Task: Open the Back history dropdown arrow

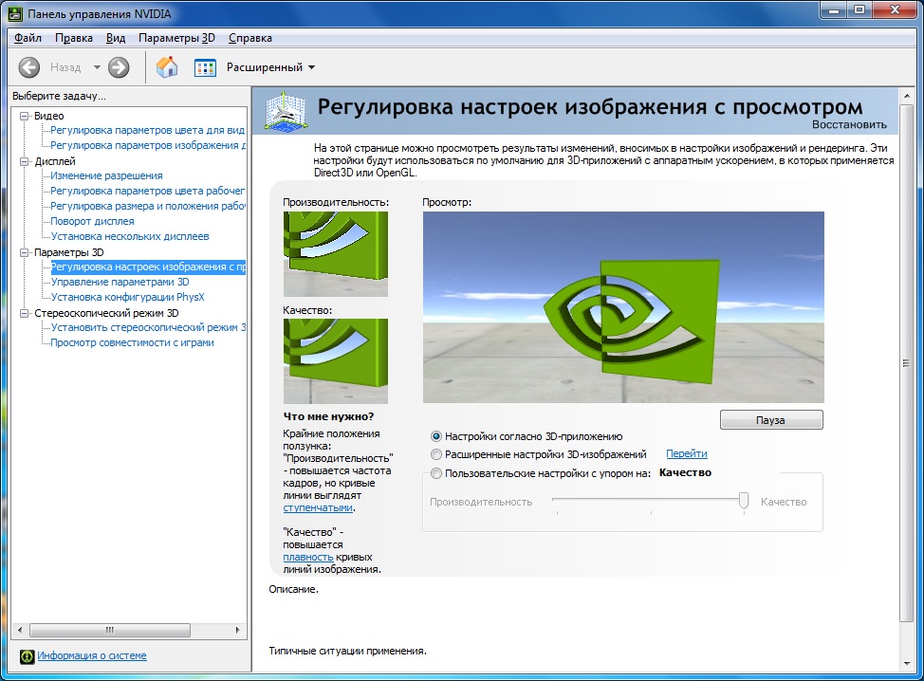Action: click(x=97, y=67)
